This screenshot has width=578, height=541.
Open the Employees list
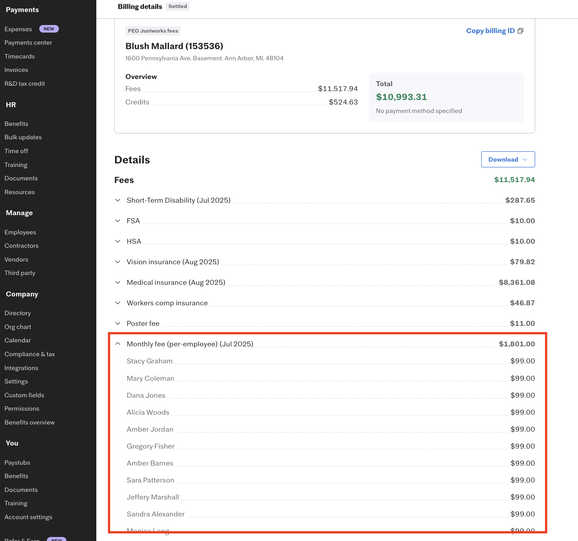tap(20, 233)
